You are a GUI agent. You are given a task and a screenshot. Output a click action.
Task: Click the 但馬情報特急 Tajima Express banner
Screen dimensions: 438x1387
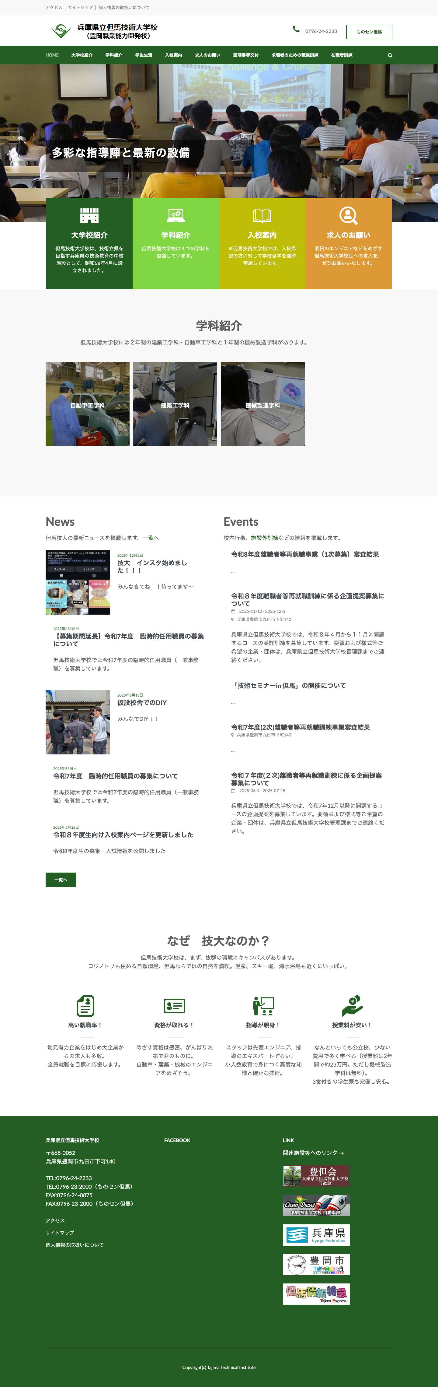[x=317, y=1294]
